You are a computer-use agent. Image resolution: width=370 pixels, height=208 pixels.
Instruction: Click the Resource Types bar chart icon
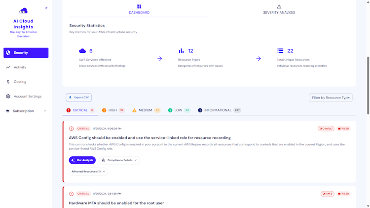point(181,51)
